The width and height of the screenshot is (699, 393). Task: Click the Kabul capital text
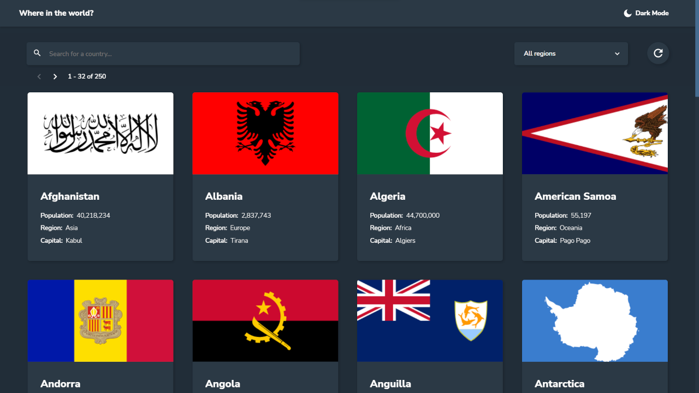click(x=74, y=241)
